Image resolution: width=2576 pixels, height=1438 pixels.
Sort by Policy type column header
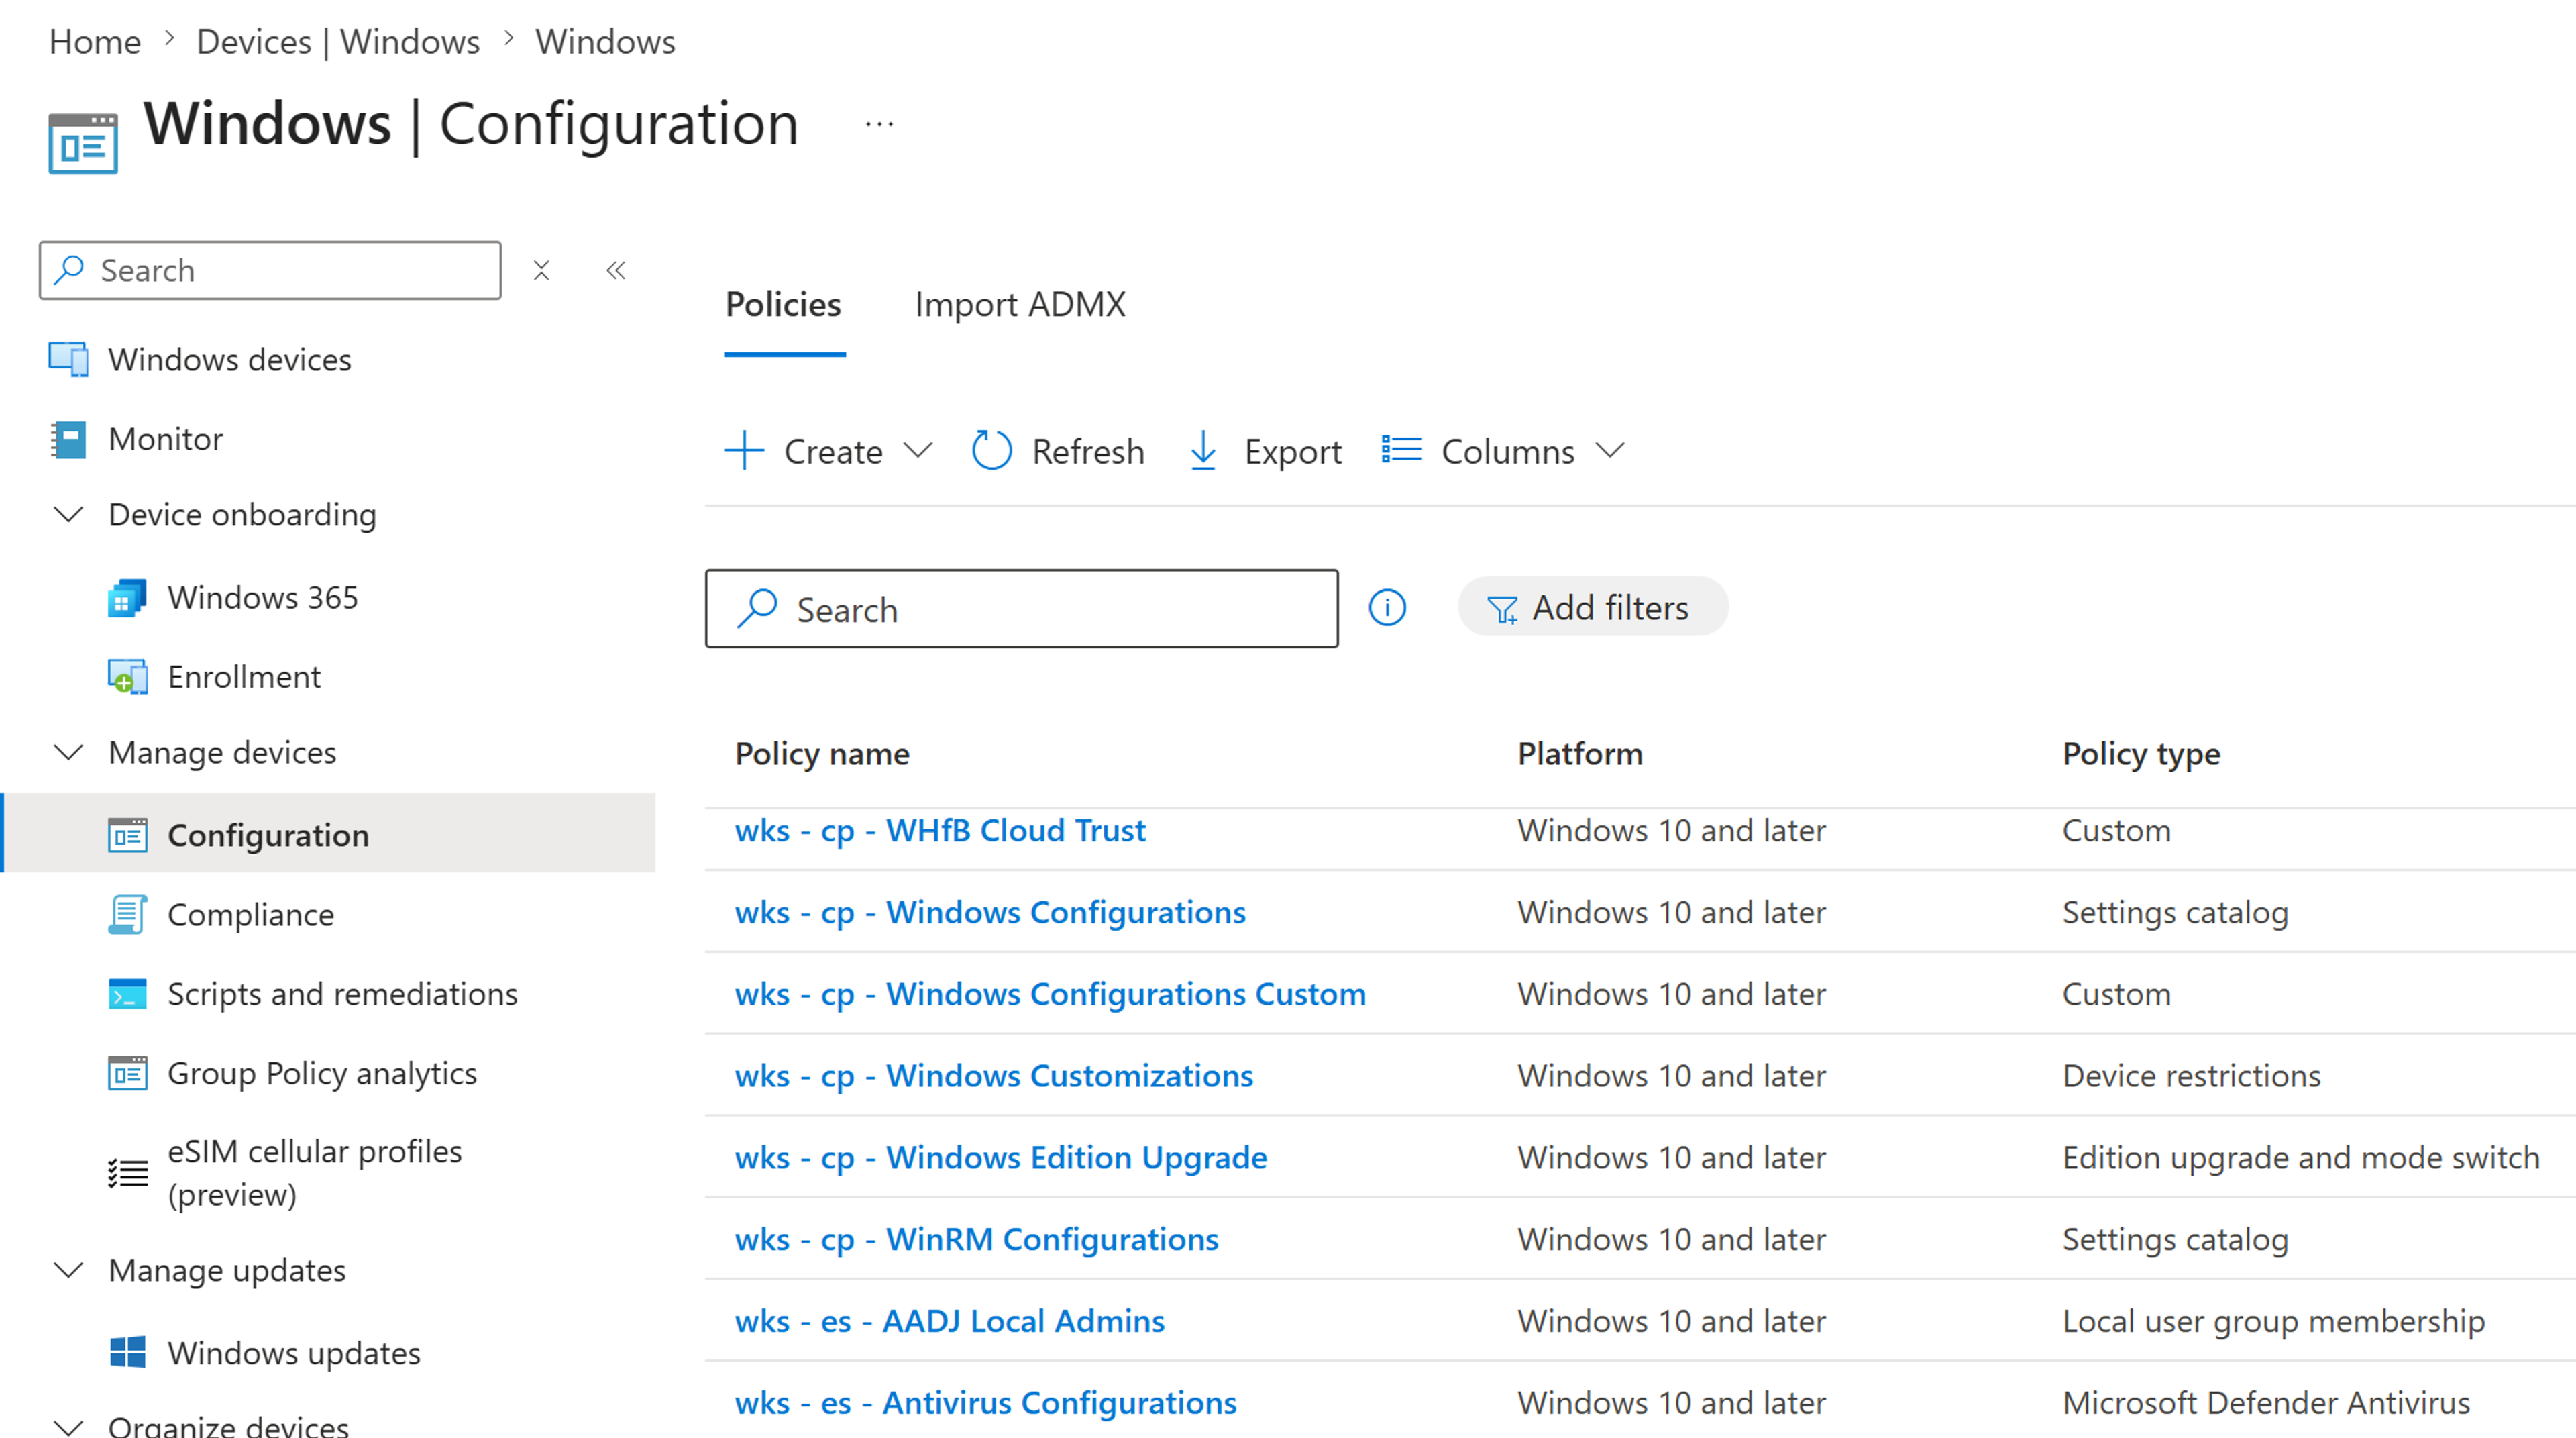click(x=2141, y=754)
